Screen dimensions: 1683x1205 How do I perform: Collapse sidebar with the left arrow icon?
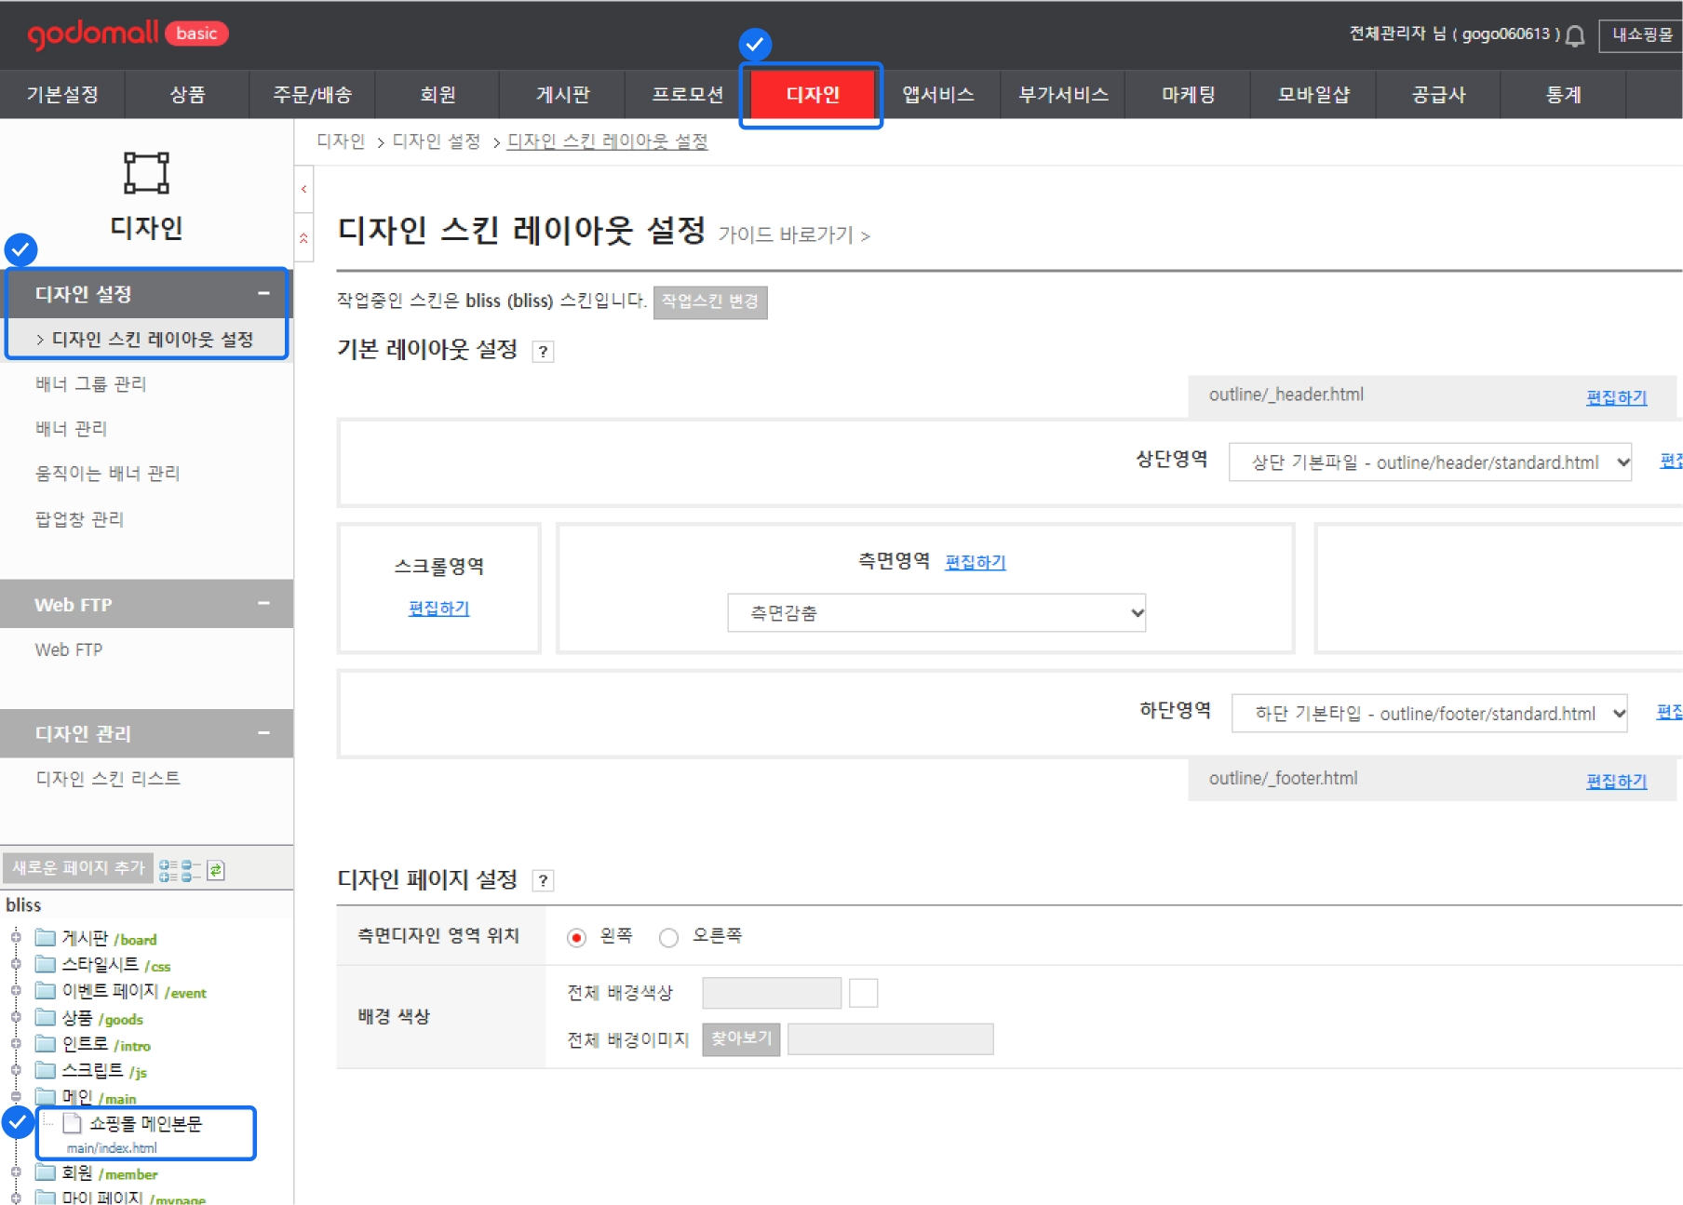coord(303,189)
